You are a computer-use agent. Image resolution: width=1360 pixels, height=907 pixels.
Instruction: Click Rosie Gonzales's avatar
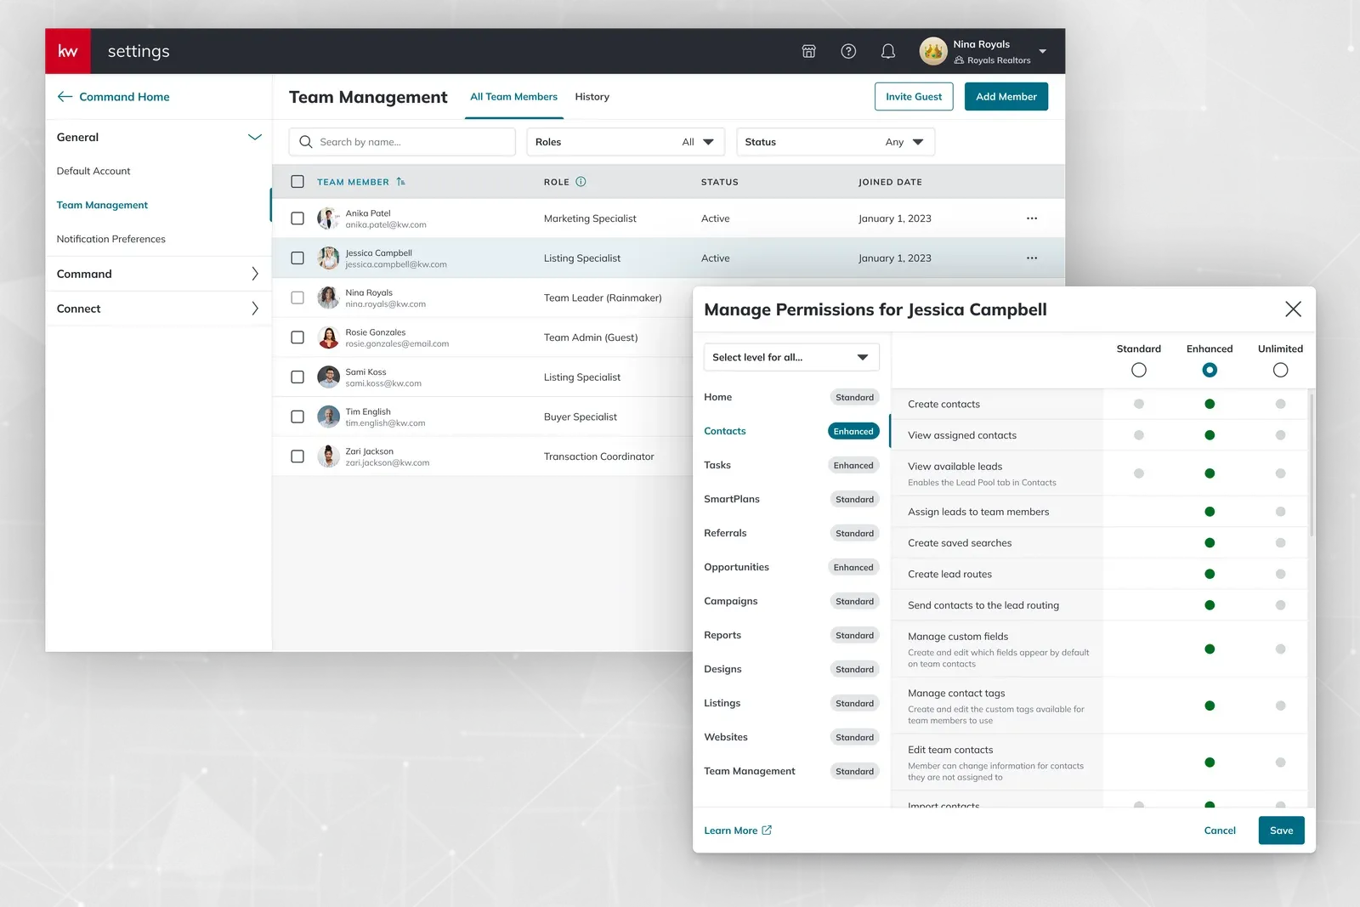coord(328,337)
